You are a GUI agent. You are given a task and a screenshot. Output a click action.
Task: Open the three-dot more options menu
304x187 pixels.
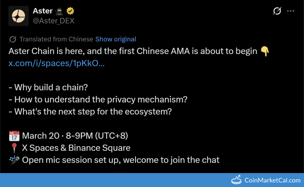click(x=291, y=11)
